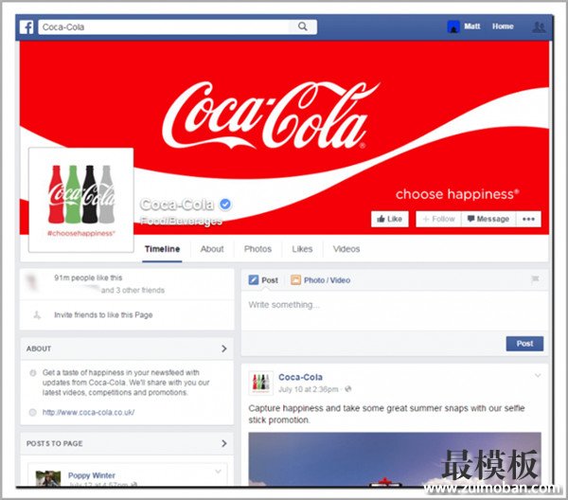Click Coca-Cola post avatar thumbnail
568x500 pixels.
tap(261, 383)
